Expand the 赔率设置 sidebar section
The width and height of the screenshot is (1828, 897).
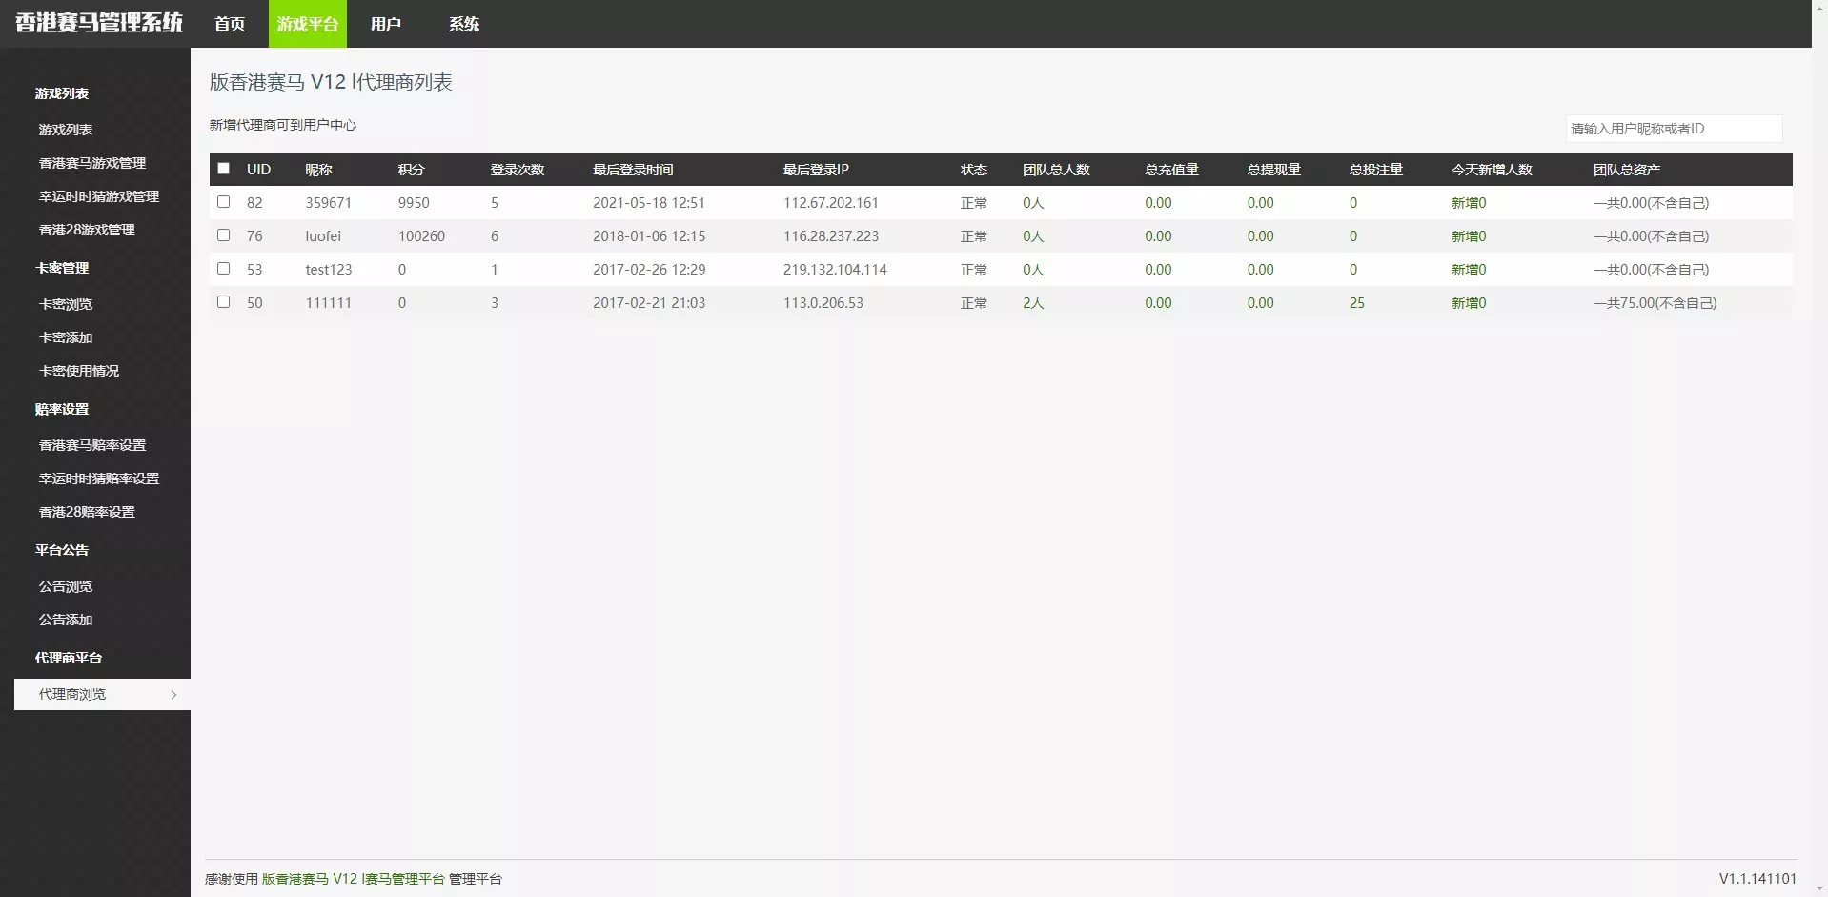pos(62,409)
